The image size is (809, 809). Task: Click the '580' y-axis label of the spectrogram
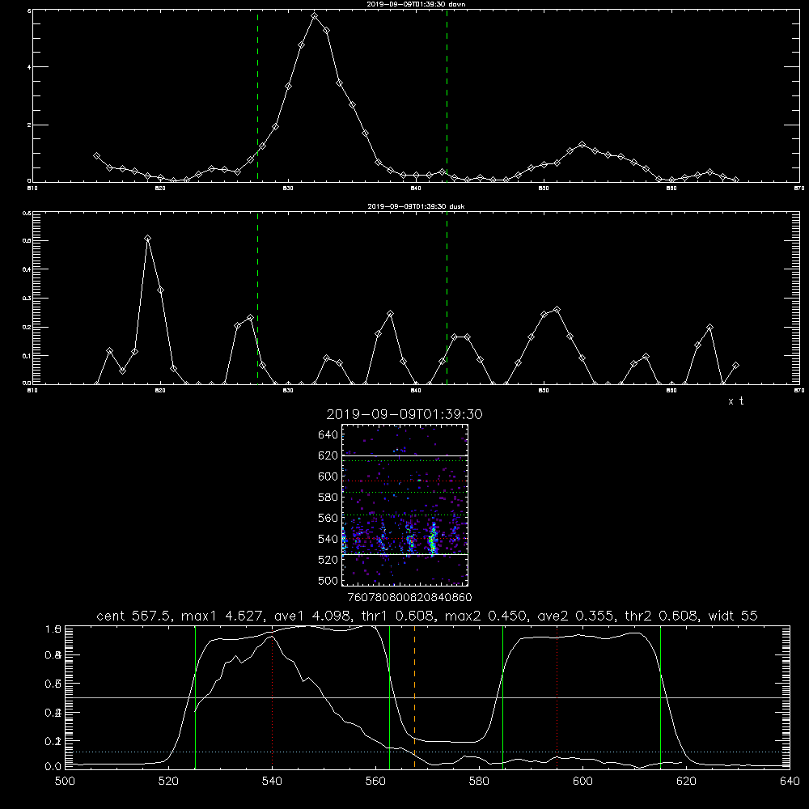(x=328, y=498)
